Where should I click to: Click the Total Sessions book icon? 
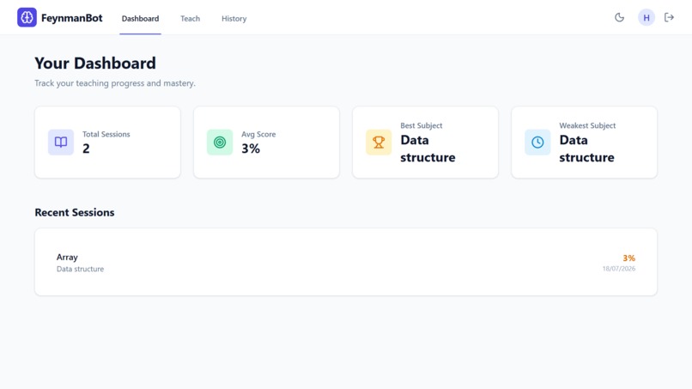tap(61, 143)
